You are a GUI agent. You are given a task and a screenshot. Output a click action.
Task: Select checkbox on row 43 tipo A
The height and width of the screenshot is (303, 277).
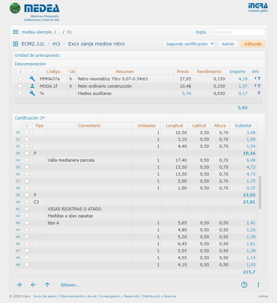click(27, 223)
